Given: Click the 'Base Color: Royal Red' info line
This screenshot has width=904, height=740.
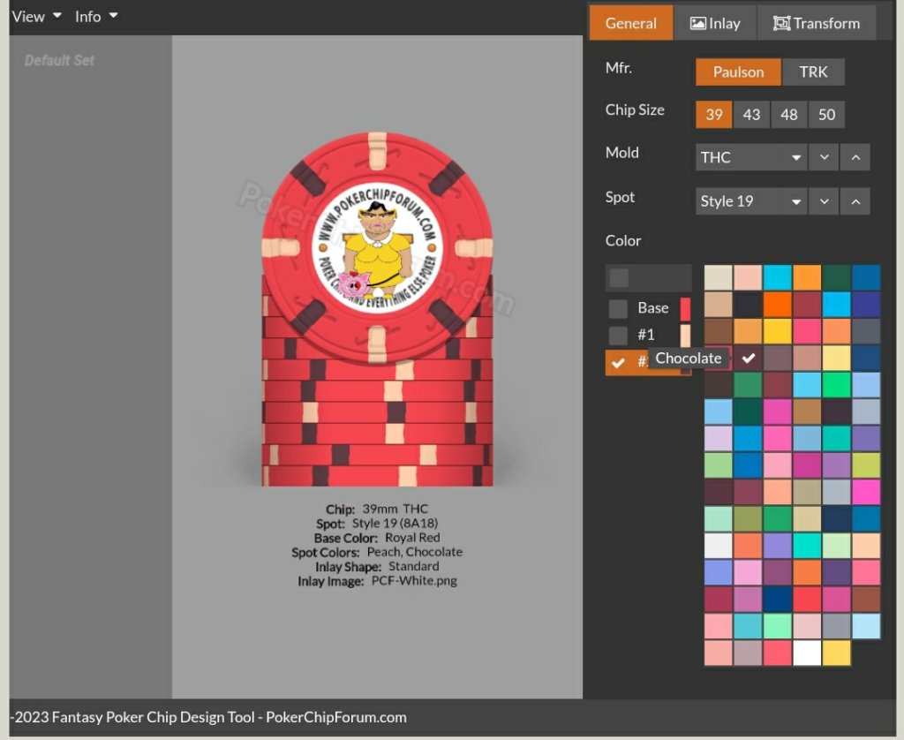Looking at the screenshot, I should tap(377, 538).
